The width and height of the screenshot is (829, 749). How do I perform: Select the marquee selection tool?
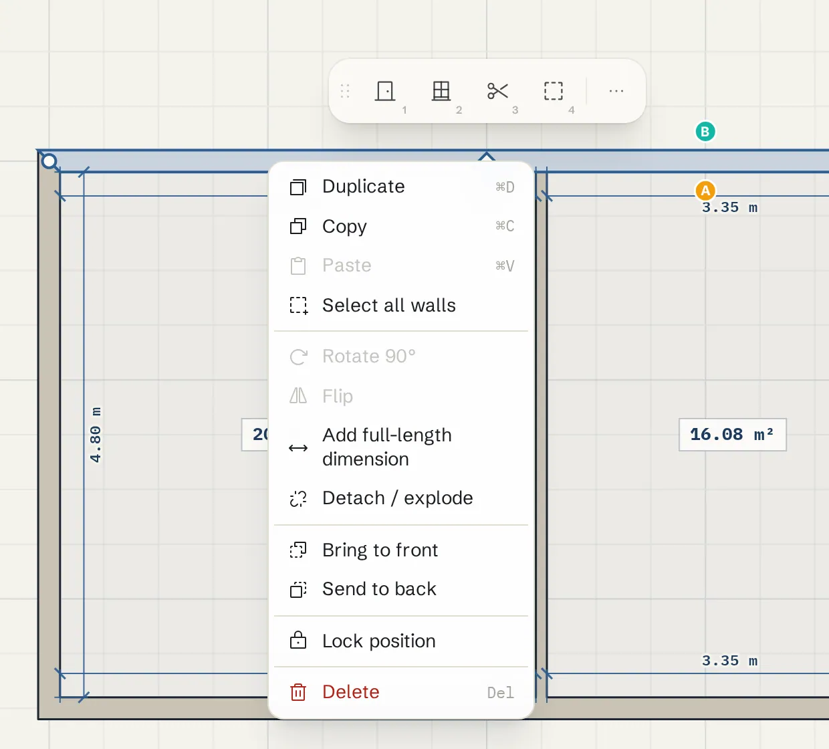pos(554,91)
